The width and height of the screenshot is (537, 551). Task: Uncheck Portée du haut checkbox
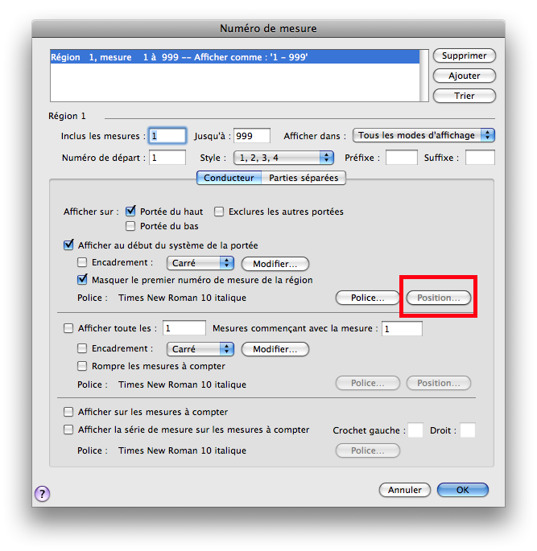(131, 212)
